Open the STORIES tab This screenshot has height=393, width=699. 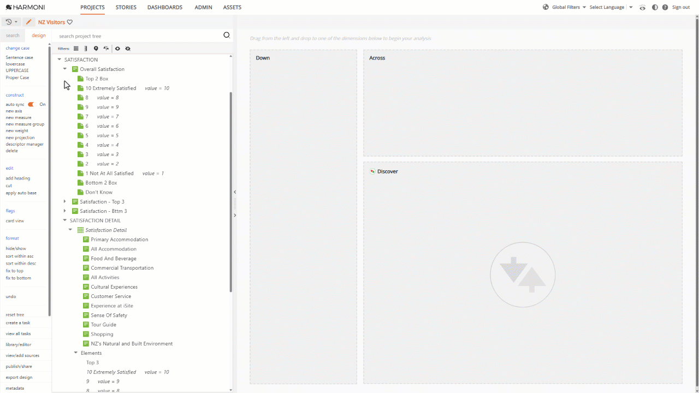pos(126,8)
